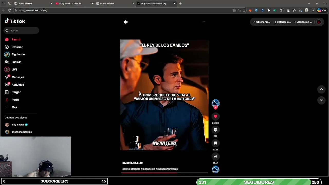Like the video with heart icon

pos(215,116)
